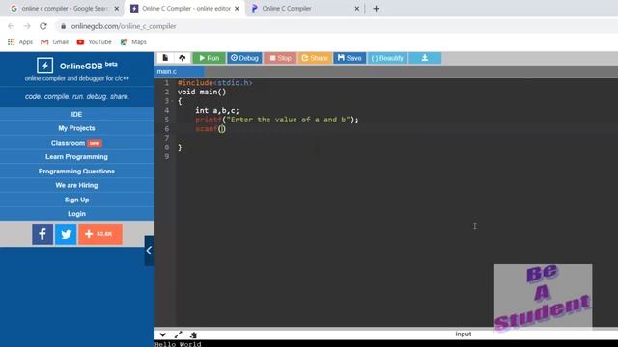Close the active online editor tab

point(237,9)
